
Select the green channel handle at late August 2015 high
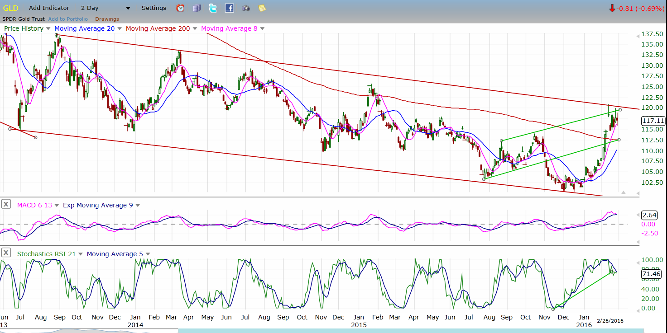[501, 141]
